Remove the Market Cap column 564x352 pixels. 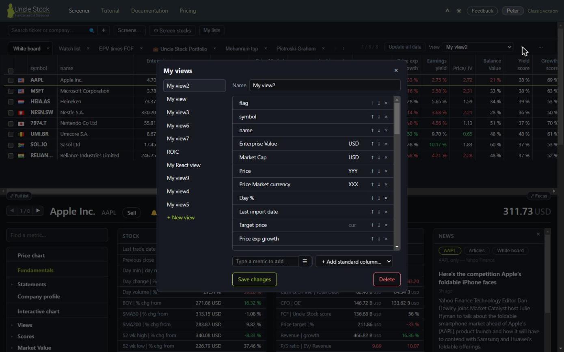386,157
